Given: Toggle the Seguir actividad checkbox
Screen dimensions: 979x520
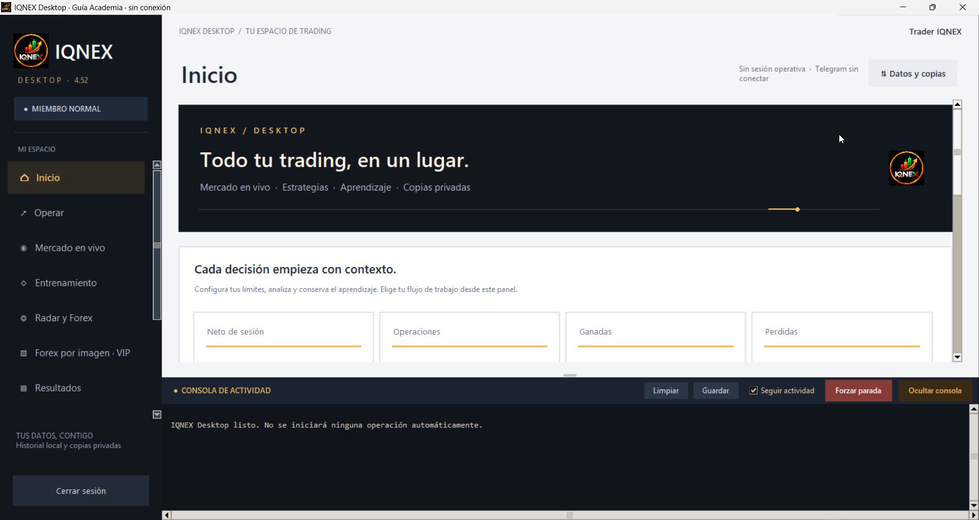Looking at the screenshot, I should [753, 391].
